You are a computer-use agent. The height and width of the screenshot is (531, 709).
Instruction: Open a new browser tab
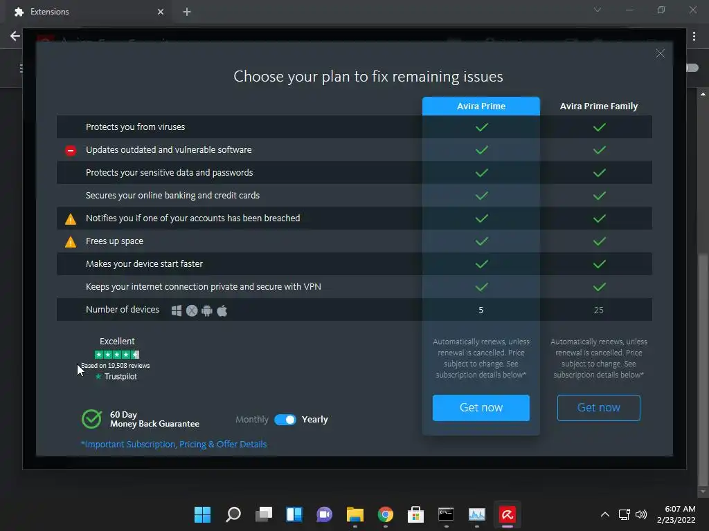pos(187,12)
